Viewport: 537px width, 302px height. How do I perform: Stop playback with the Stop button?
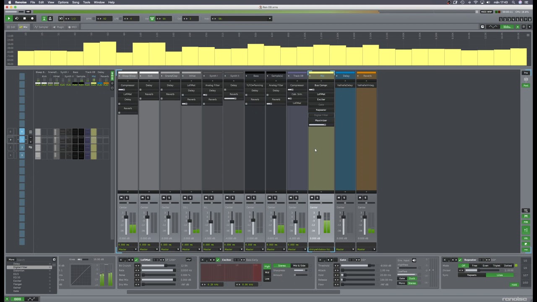24,18
